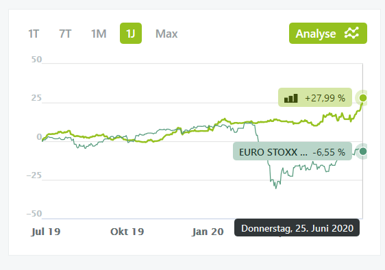Viewport: 385px width, 270px height.
Task: Select the 1T time range tab
Action: tap(34, 34)
